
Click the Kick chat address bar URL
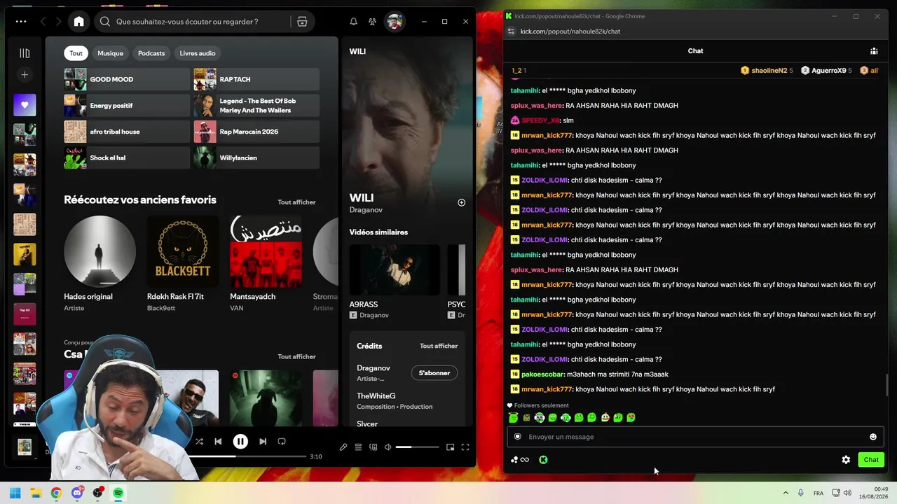point(570,31)
